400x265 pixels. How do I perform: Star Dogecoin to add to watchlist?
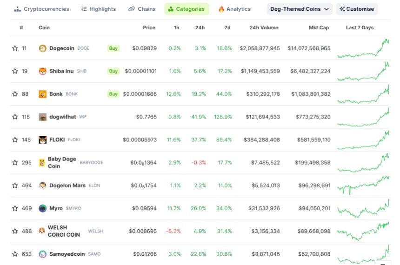coord(15,48)
